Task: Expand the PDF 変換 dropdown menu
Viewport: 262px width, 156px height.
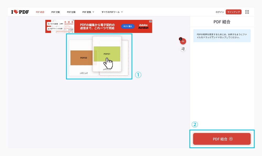Action: pos(88,12)
